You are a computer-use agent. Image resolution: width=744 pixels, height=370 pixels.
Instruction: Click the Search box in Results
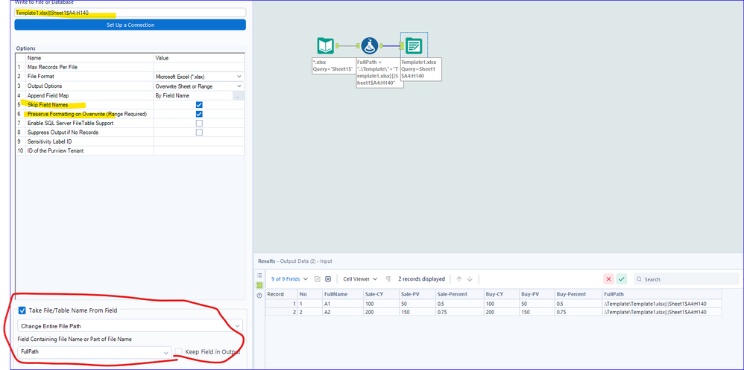click(x=686, y=279)
